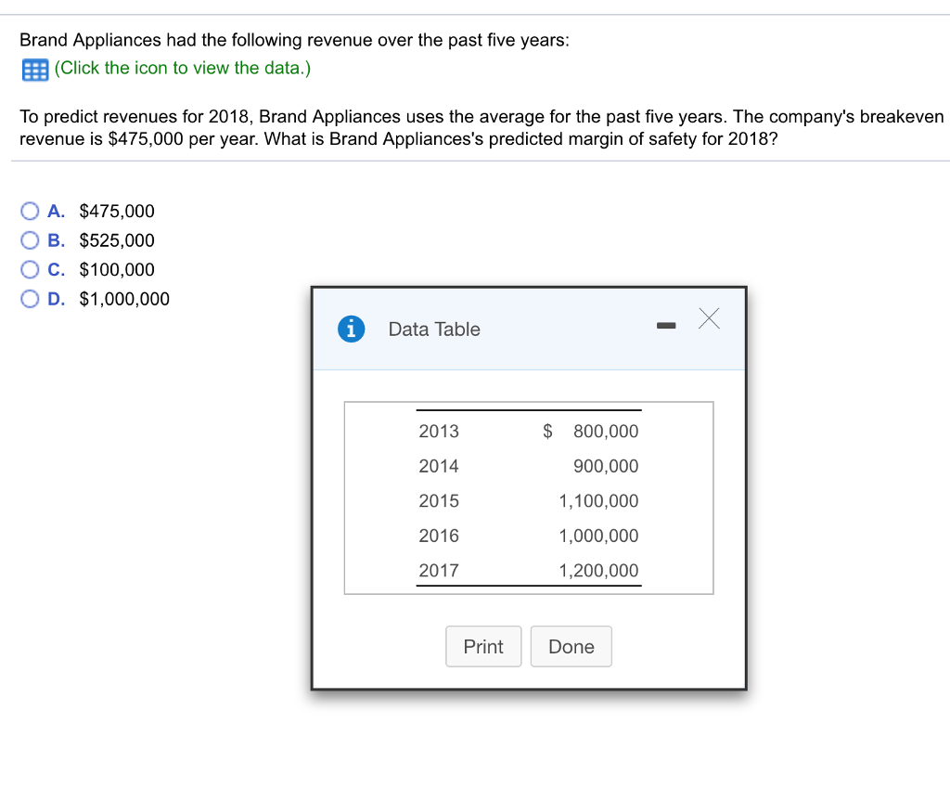Click the 2014 year cell
Image resolution: width=950 pixels, height=801 pixels.
(x=439, y=466)
